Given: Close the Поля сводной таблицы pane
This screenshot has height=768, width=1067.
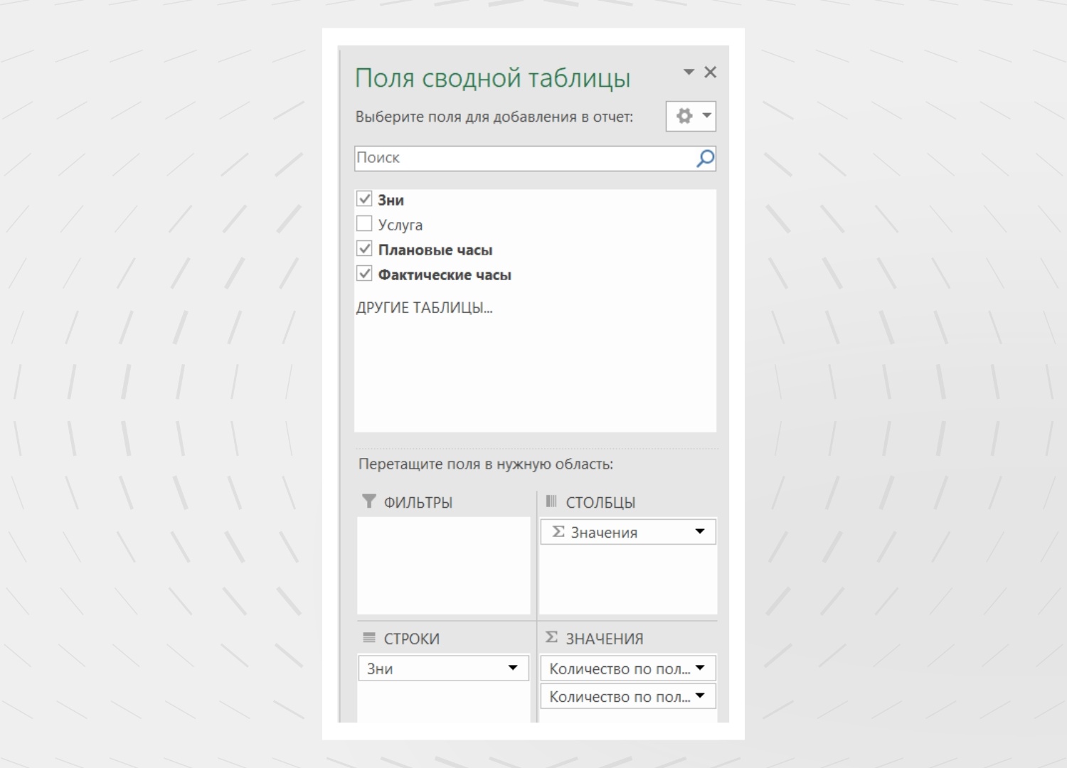Looking at the screenshot, I should click(x=710, y=72).
